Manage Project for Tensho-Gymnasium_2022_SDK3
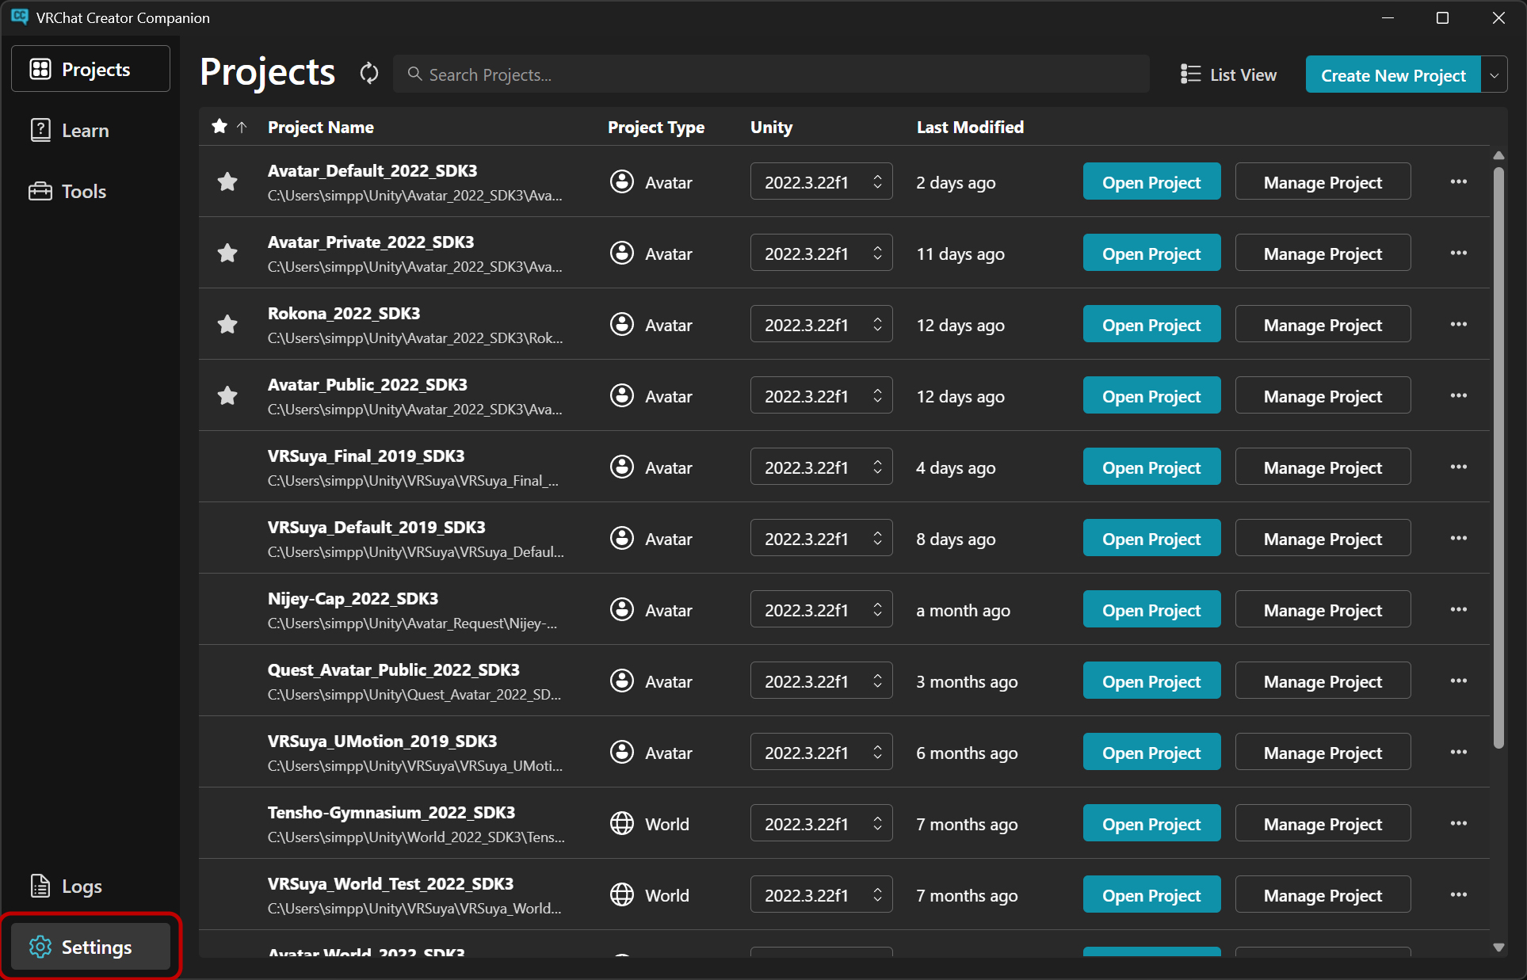 pos(1323,824)
